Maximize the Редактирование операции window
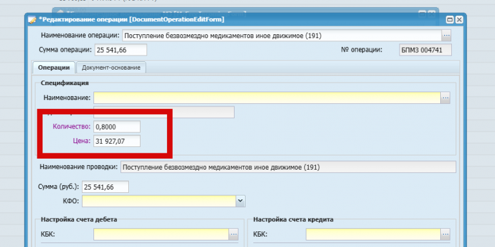 click(449, 20)
